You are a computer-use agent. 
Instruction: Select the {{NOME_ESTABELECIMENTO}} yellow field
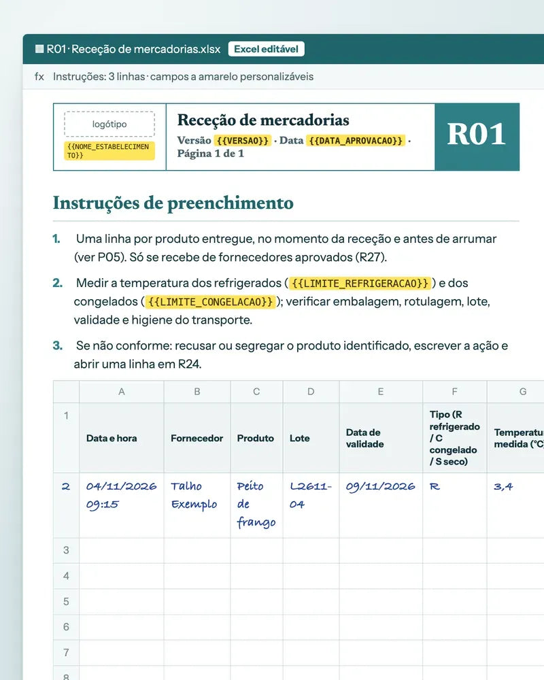coord(109,151)
